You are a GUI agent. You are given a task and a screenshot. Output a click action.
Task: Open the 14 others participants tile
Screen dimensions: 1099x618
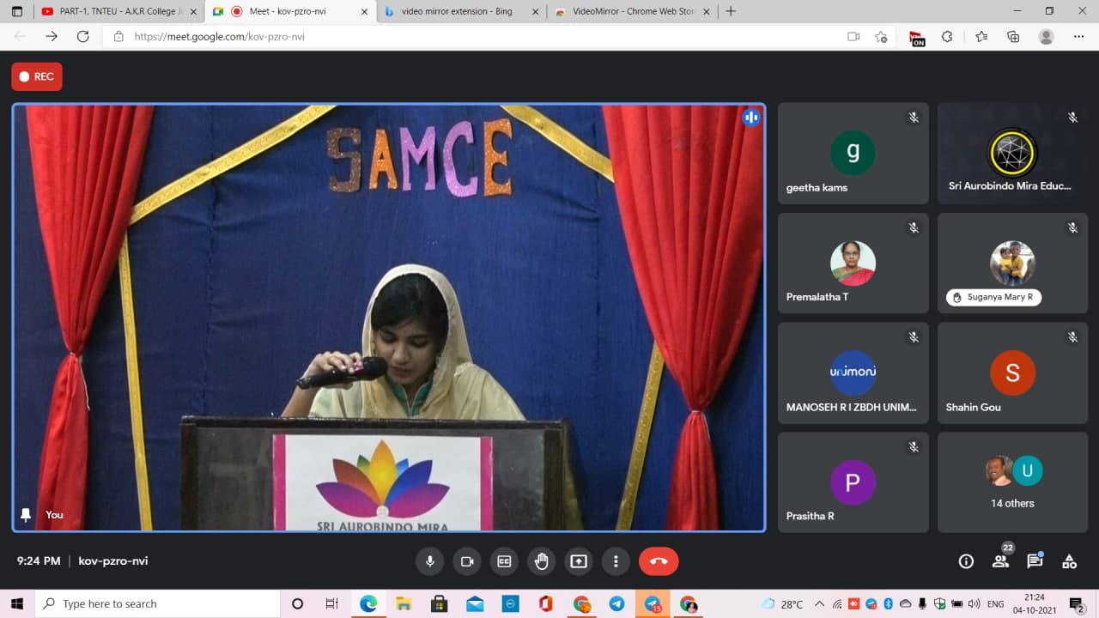[x=1012, y=482]
